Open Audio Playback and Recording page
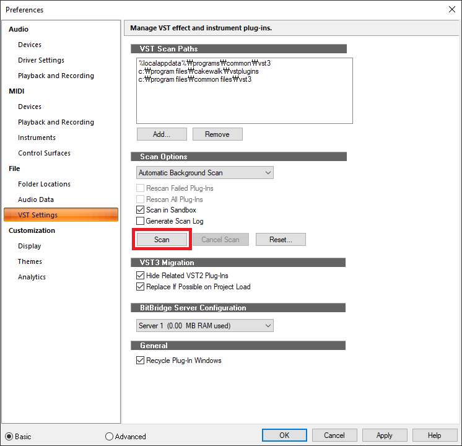462x446 pixels. coord(56,76)
